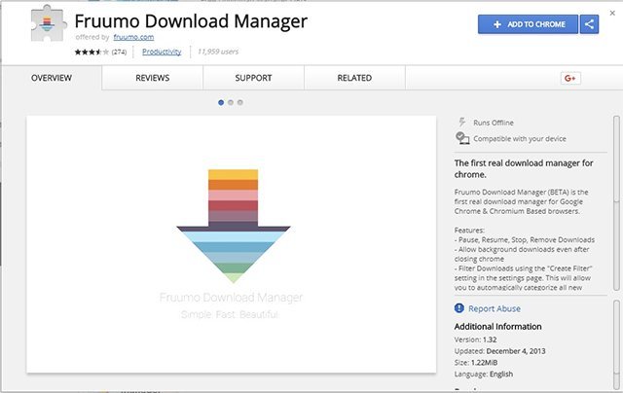Open the Report Abuse link
The image size is (623, 393).
495,308
